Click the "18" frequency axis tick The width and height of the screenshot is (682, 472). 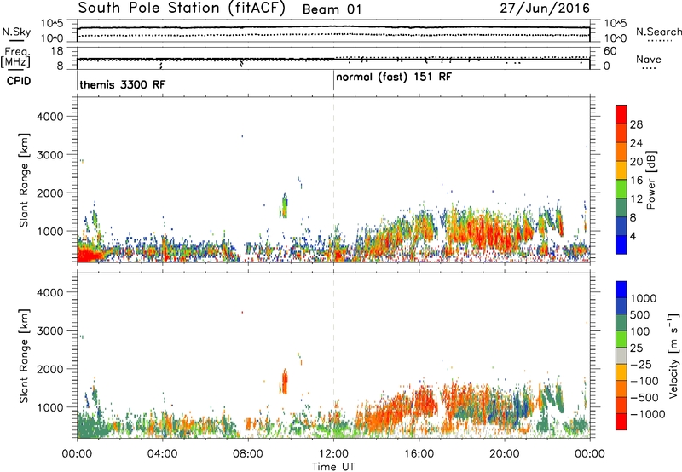click(57, 51)
